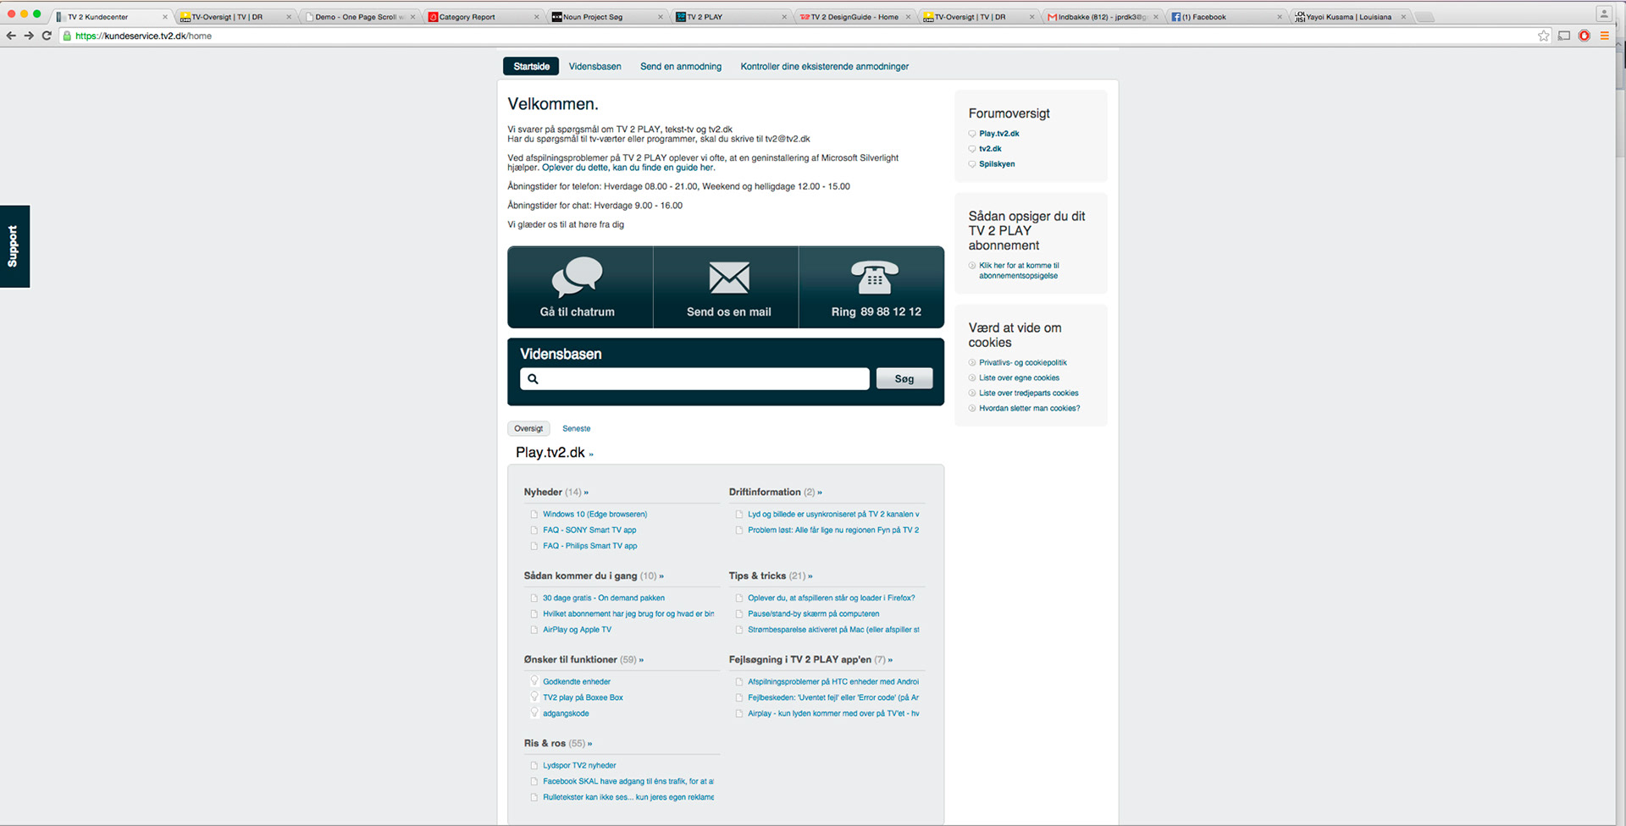This screenshot has width=1626, height=826.
Task: Click the cast screen icon in address bar
Action: 1564,36
